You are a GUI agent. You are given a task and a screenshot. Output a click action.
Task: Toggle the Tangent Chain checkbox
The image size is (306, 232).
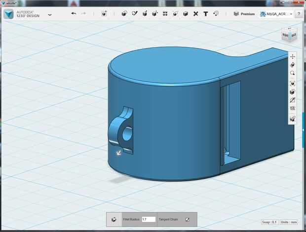tap(187, 219)
